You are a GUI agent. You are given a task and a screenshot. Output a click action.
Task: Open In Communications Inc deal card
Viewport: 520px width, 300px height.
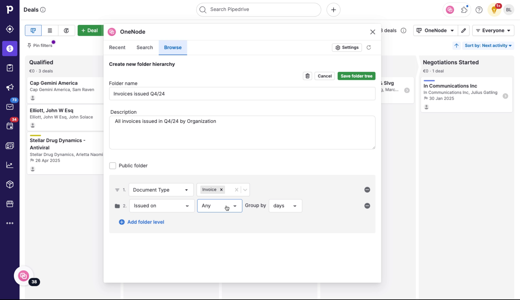point(467,95)
